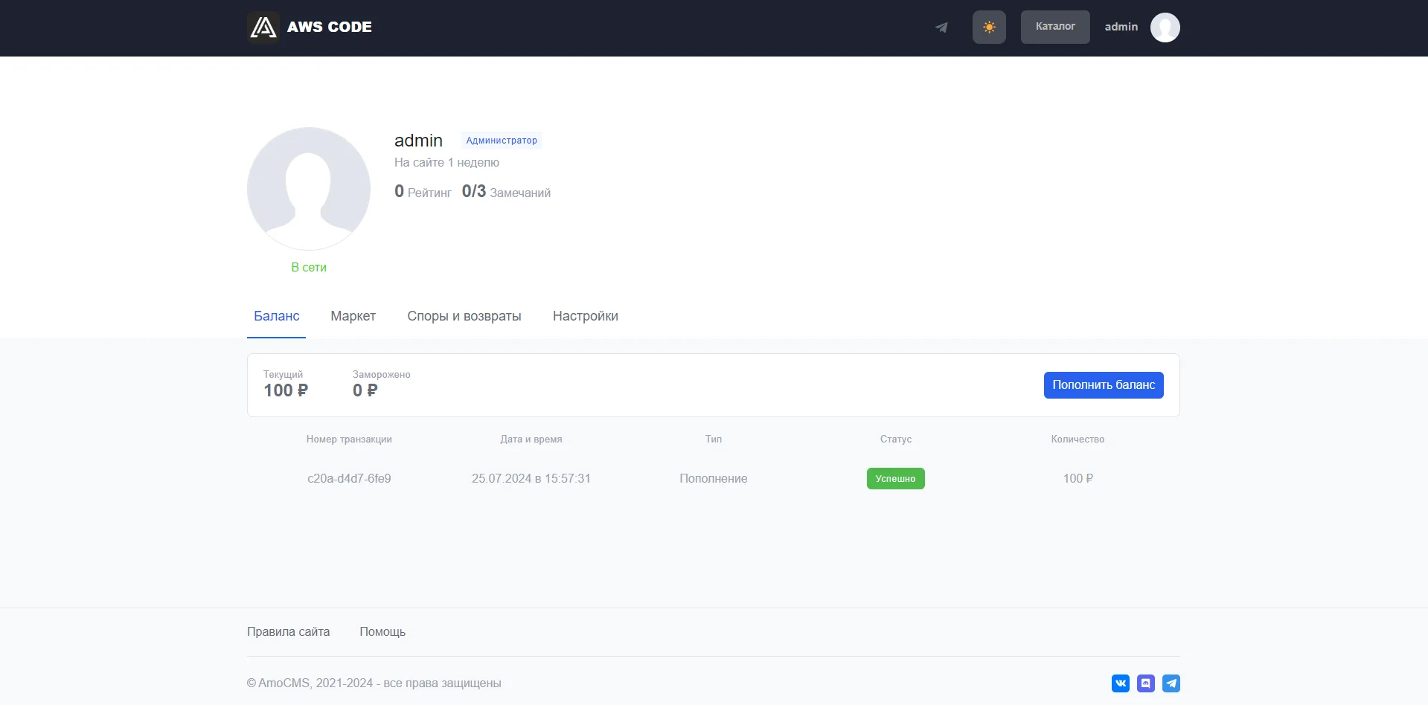The width and height of the screenshot is (1428, 705).
Task: Click the current balance 100 ₽ value
Action: [x=286, y=390]
